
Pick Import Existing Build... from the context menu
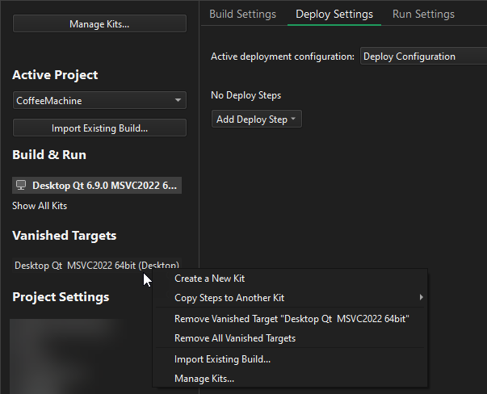coord(222,359)
